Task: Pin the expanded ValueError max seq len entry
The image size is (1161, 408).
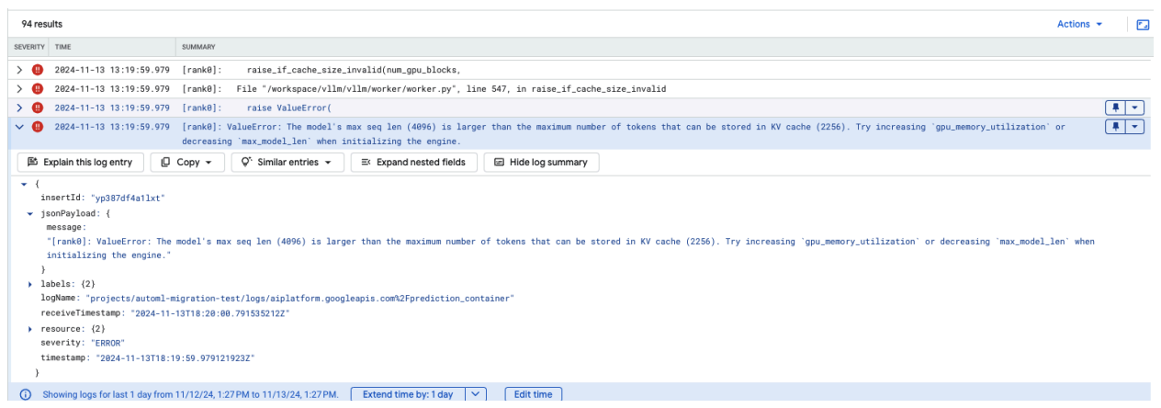Action: point(1117,127)
